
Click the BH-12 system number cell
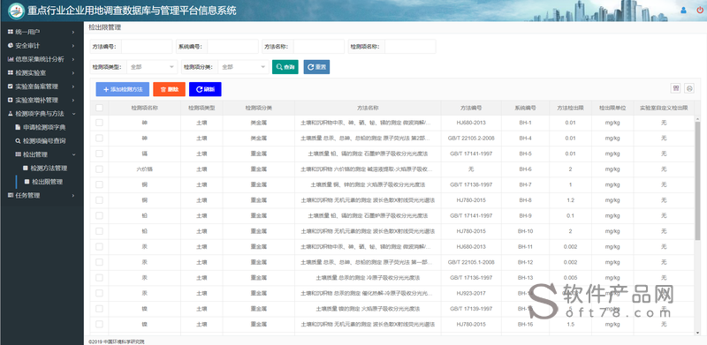pyautogui.click(x=525, y=262)
